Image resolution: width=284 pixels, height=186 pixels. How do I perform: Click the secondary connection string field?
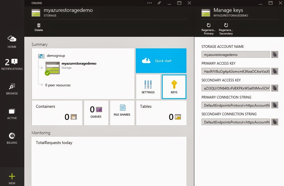[x=236, y=122]
